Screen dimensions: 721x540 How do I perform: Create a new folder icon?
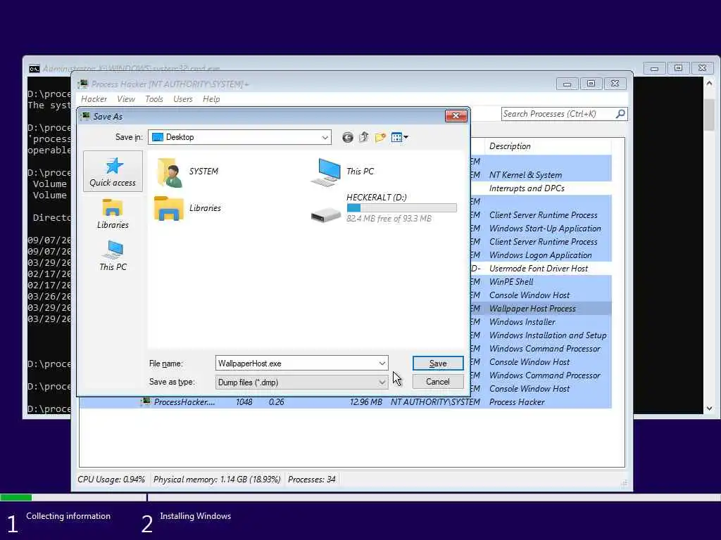[380, 137]
